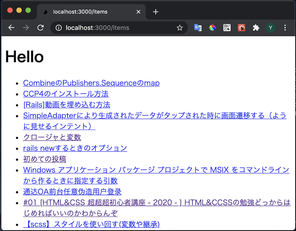Open the rails newするときのオプション link
Image resolution: width=296 pixels, height=231 pixels.
(75, 148)
